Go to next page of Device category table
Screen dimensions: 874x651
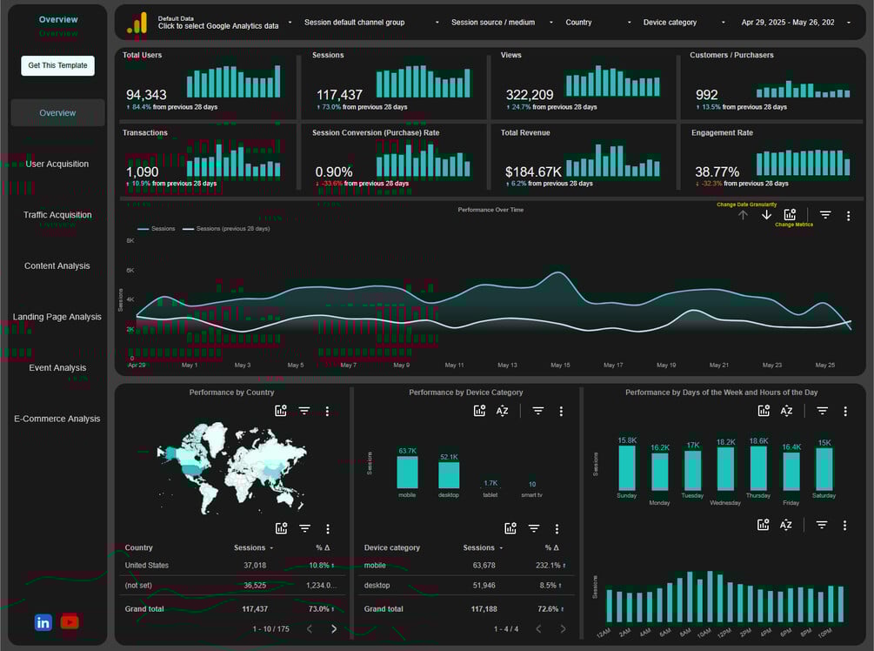(563, 628)
